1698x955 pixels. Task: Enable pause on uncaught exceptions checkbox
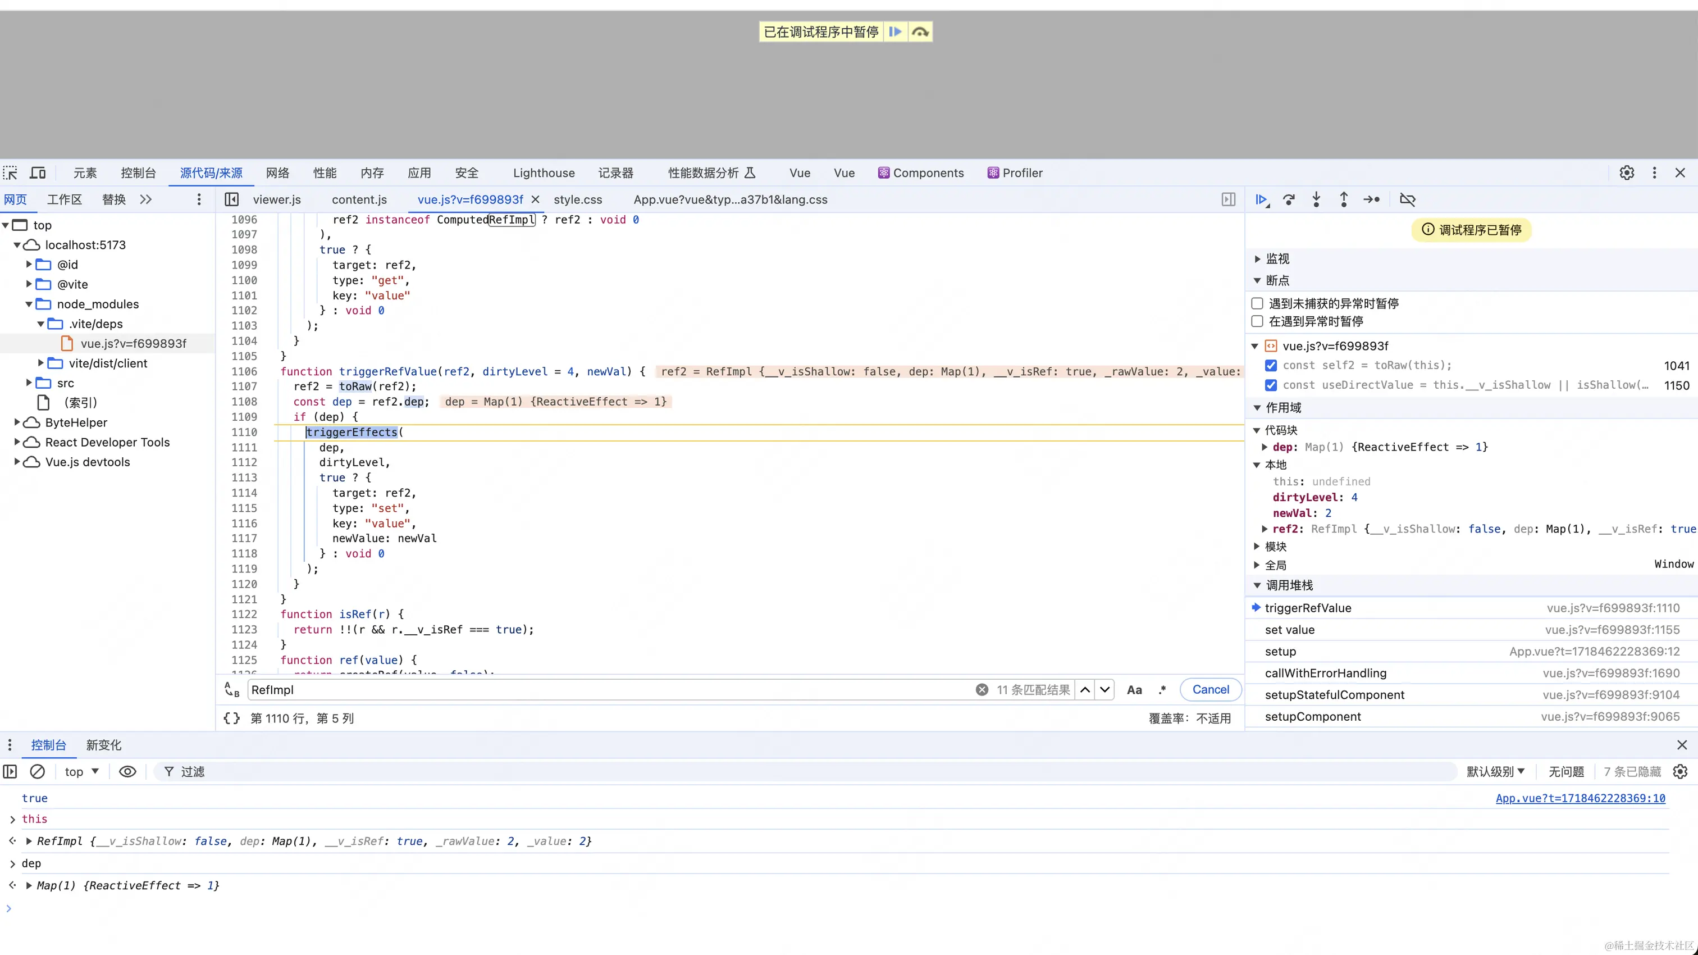1258,303
